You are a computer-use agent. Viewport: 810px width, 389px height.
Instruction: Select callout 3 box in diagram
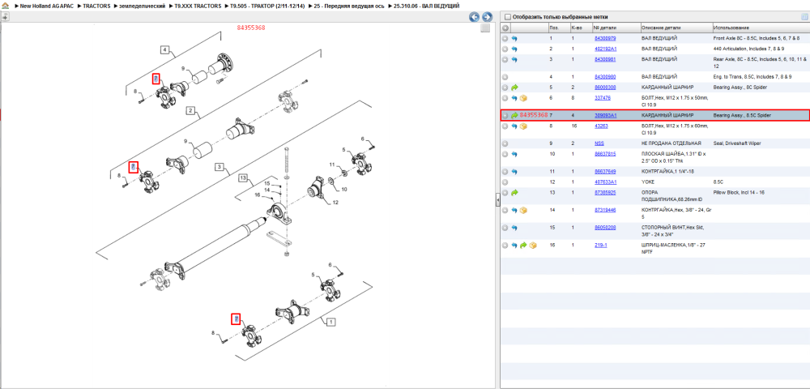click(x=220, y=167)
